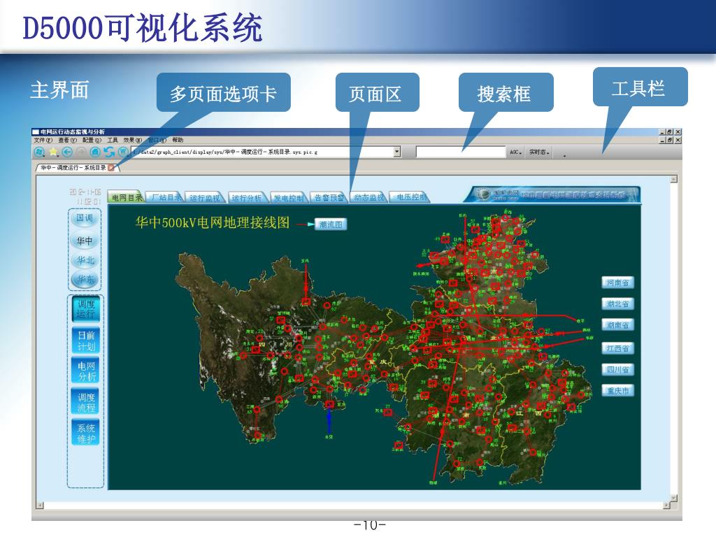Open the 配置 menu
The image size is (716, 537).
pos(92,140)
